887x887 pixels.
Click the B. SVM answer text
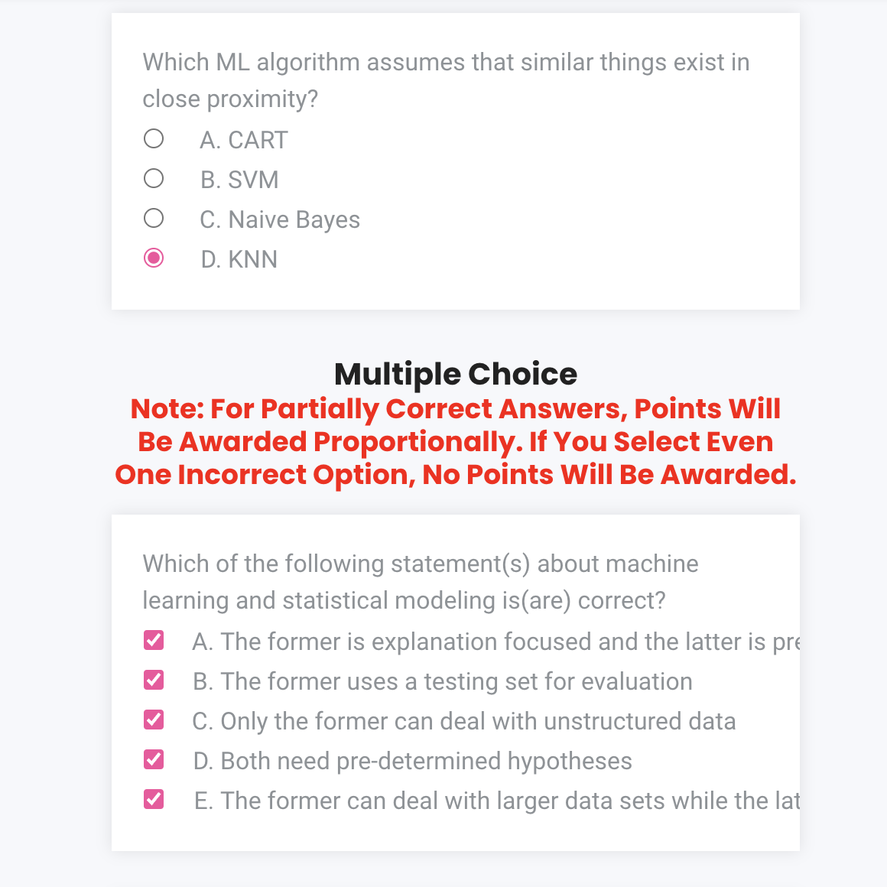click(x=239, y=180)
